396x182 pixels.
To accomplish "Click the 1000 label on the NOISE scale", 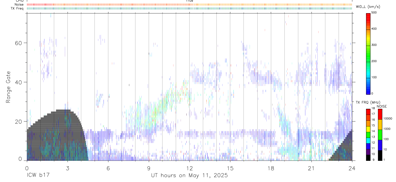I will pyautogui.click(x=387, y=129).
